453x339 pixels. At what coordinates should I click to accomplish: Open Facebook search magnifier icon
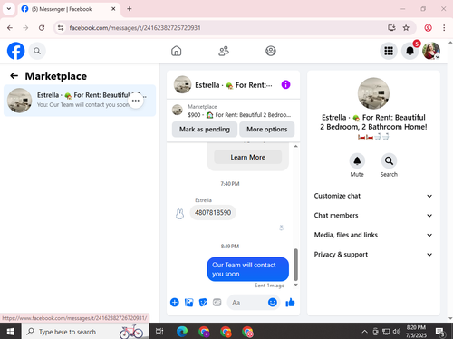[x=37, y=51]
